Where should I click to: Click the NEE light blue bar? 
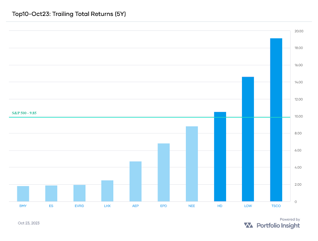click(x=192, y=164)
